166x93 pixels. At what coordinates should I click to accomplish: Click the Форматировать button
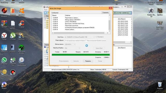(x=64, y=61)
